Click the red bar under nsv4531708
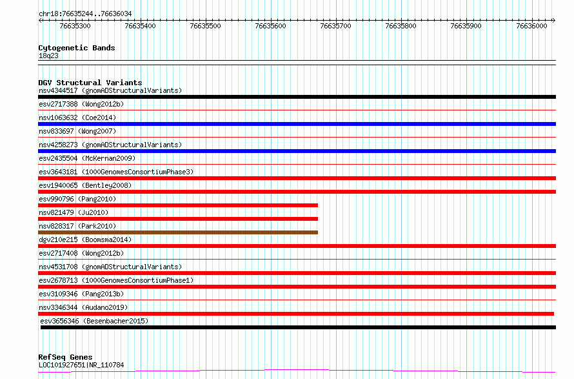This screenshot has width=574, height=379. pyautogui.click(x=297, y=273)
